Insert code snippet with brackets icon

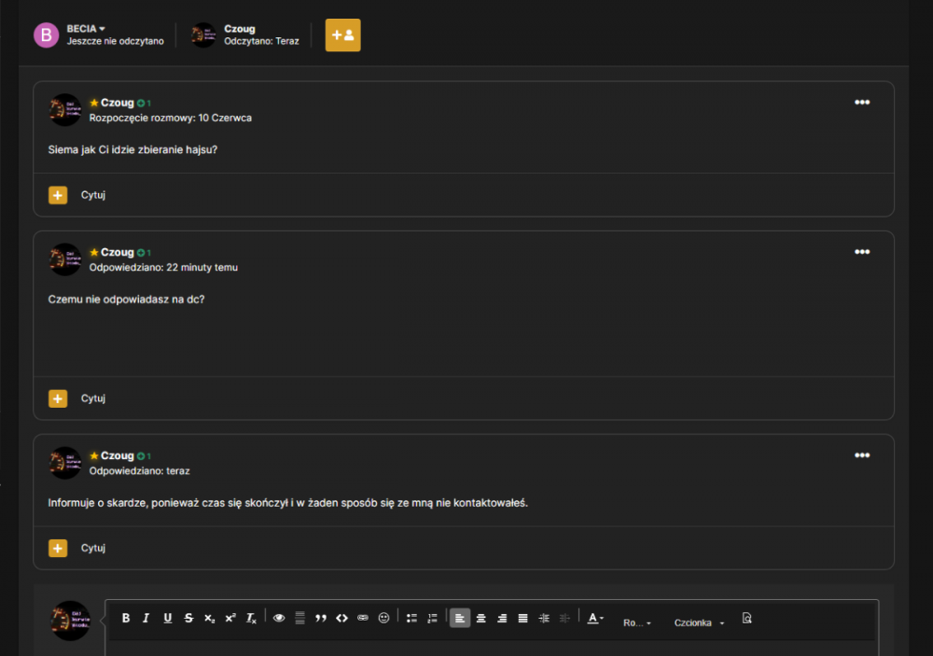(341, 618)
